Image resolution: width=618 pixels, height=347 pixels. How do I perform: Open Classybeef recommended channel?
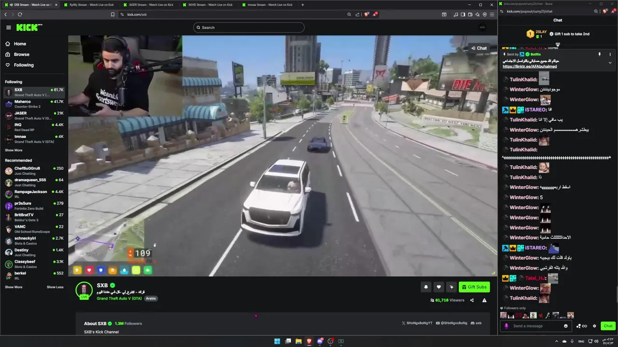pyautogui.click(x=34, y=264)
